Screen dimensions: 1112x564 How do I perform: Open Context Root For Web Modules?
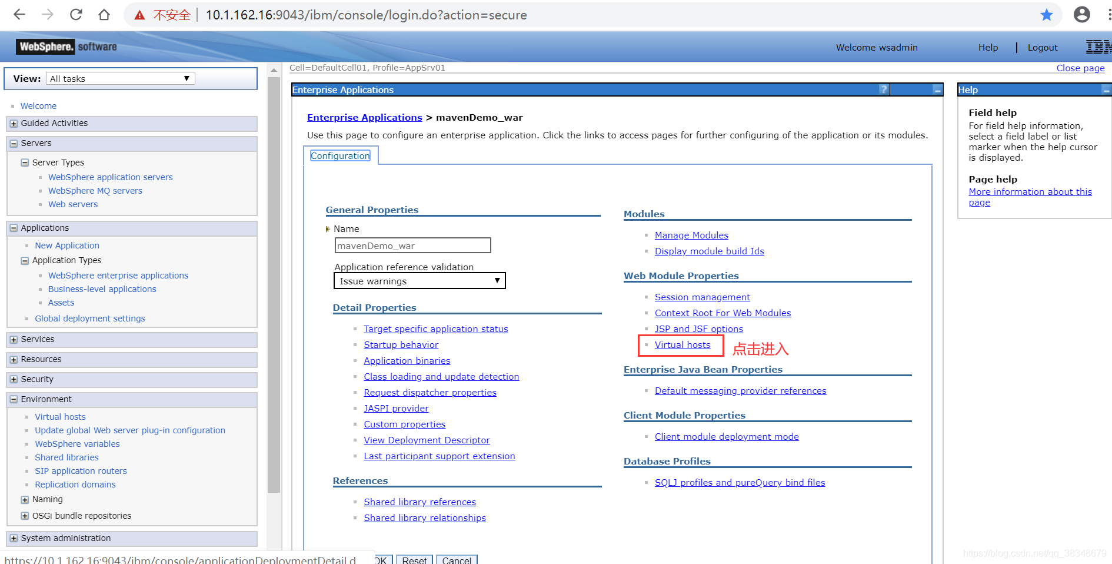point(723,313)
